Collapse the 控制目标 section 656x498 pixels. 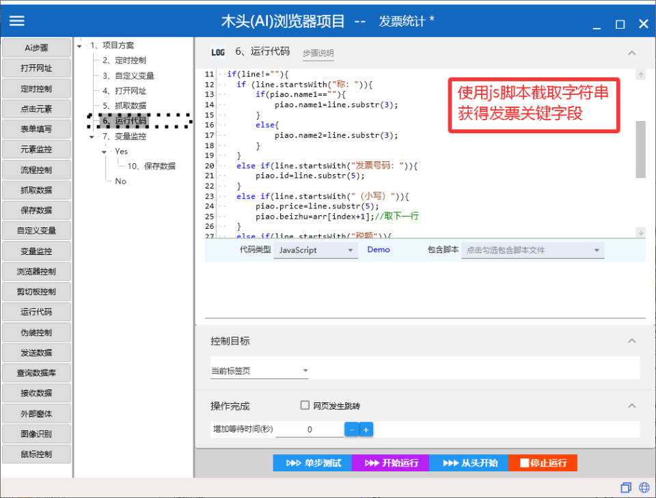pyautogui.click(x=632, y=339)
